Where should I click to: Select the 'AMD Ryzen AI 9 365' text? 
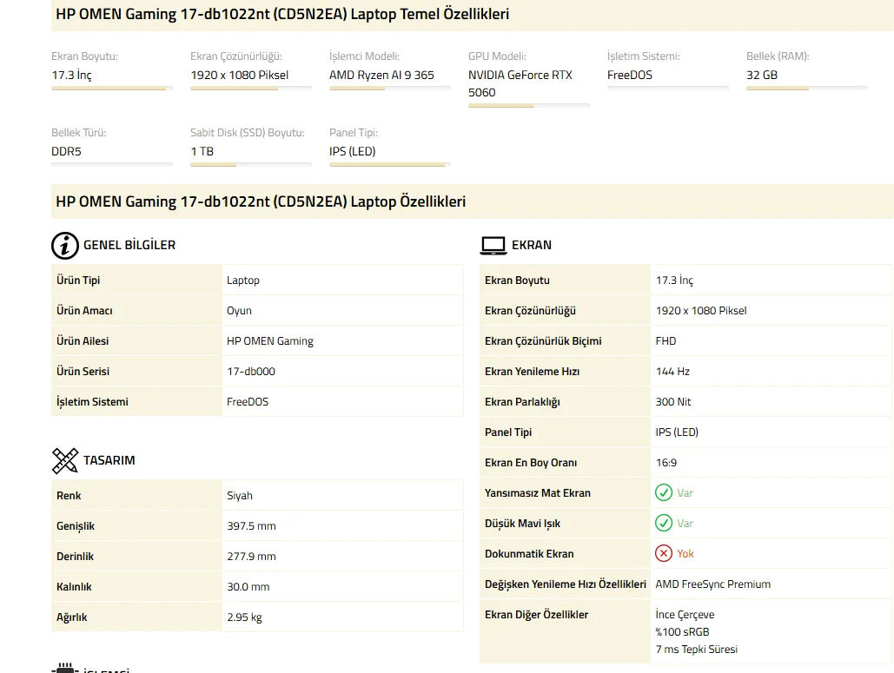tap(381, 76)
